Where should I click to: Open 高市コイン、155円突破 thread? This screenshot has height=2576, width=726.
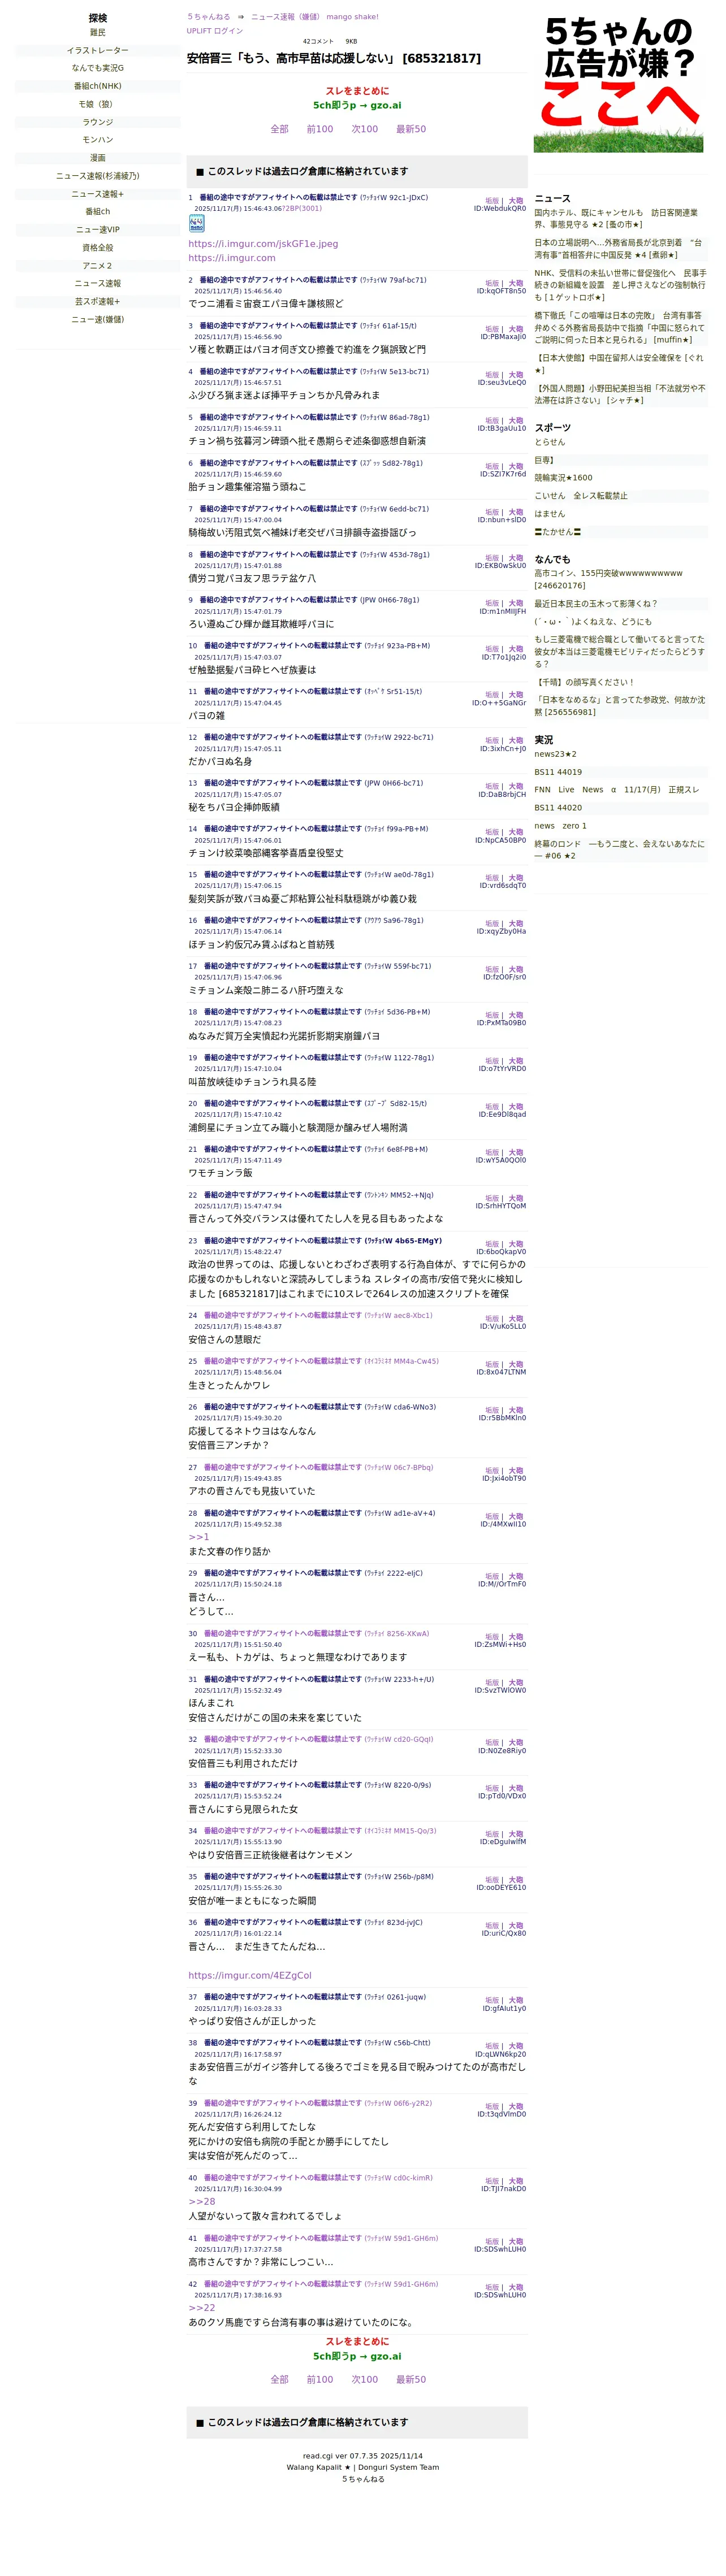(x=609, y=579)
